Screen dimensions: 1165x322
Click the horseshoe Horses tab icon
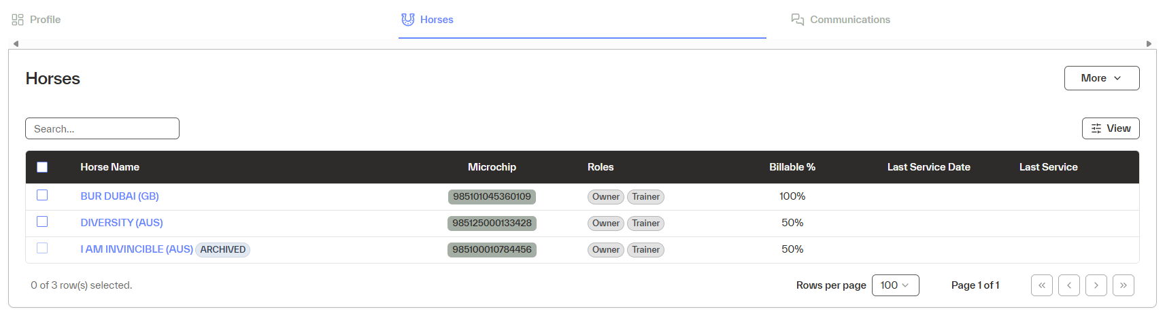point(408,20)
